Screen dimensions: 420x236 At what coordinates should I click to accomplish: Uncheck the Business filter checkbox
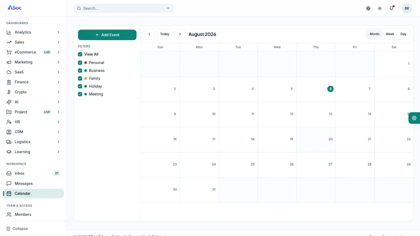click(80, 71)
